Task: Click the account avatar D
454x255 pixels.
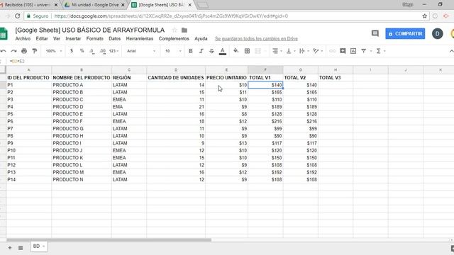Action: (437, 34)
